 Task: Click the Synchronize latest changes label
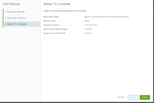tap(55, 29)
